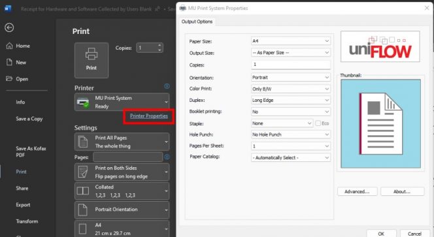434x237 pixels.
Task: Open the Booklet printing dropdown
Action: (291, 112)
